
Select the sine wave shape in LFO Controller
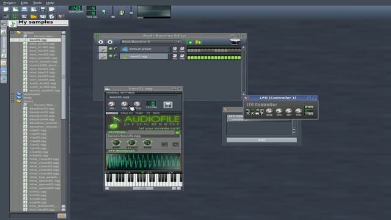coord(248,110)
